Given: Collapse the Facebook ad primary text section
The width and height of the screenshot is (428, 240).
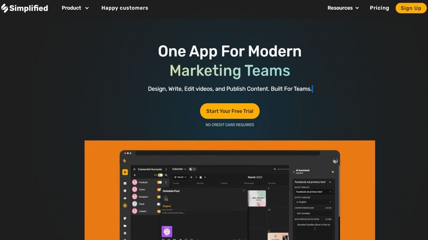Looking at the screenshot, I should (x=330, y=182).
